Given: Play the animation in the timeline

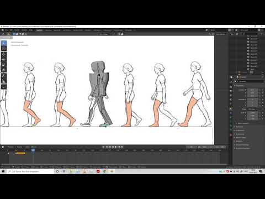Looking at the screenshot, I should (115, 147).
